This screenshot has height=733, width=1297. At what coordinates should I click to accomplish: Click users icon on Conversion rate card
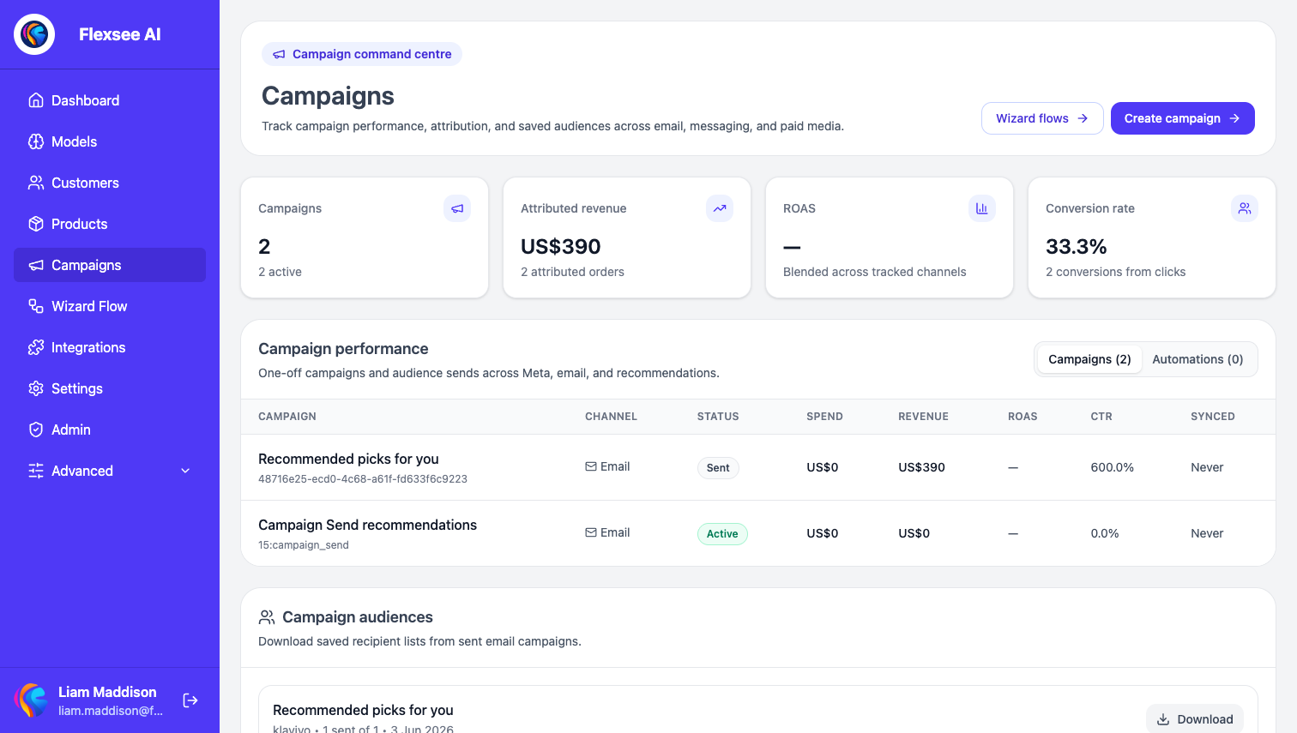(1245, 208)
